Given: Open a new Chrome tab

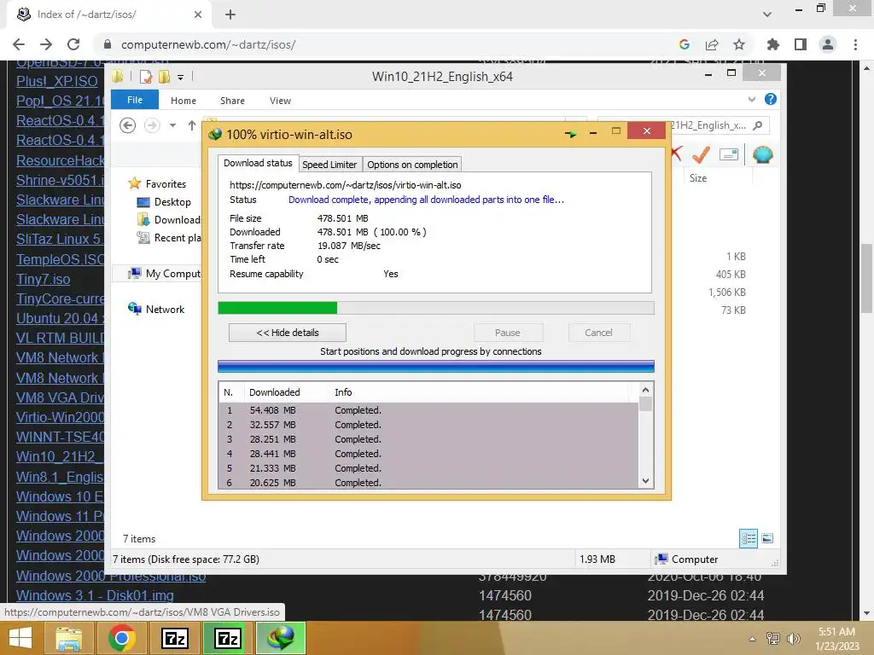Looking at the screenshot, I should tap(230, 14).
